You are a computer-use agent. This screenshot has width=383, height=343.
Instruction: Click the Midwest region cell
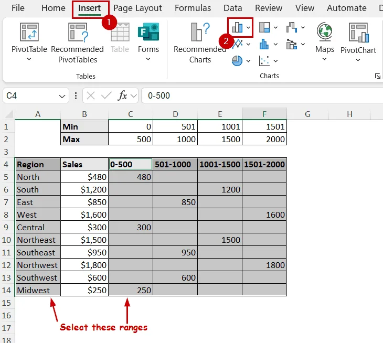pyautogui.click(x=38, y=290)
